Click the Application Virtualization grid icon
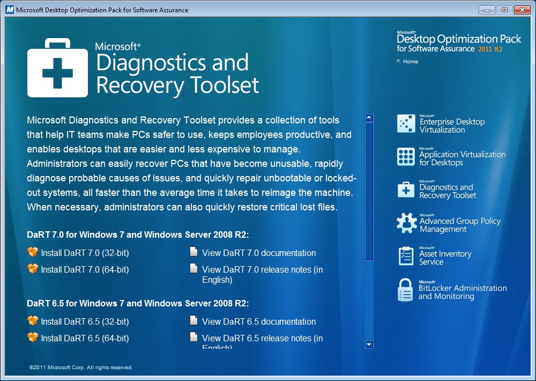The image size is (536, 381). point(406,157)
